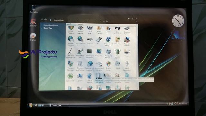Click the sidebar analog clock gadget
This screenshot has width=206, height=116.
[178, 21]
